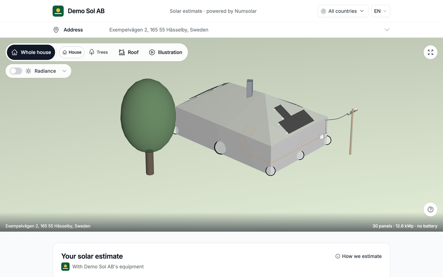The image size is (443, 277).
Task: Switch to the Trees view
Action: 99,52
